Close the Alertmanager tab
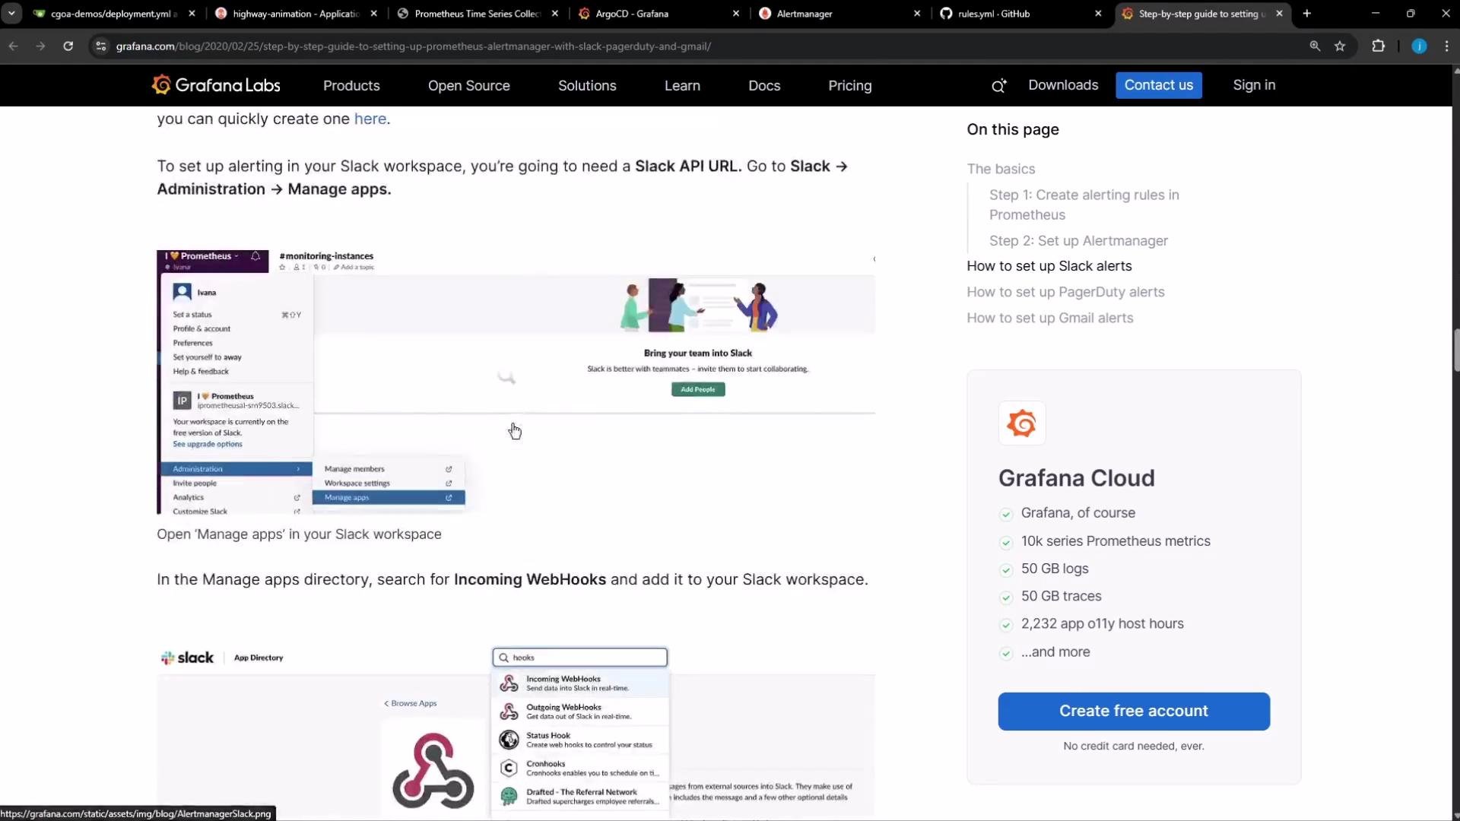 click(x=916, y=14)
